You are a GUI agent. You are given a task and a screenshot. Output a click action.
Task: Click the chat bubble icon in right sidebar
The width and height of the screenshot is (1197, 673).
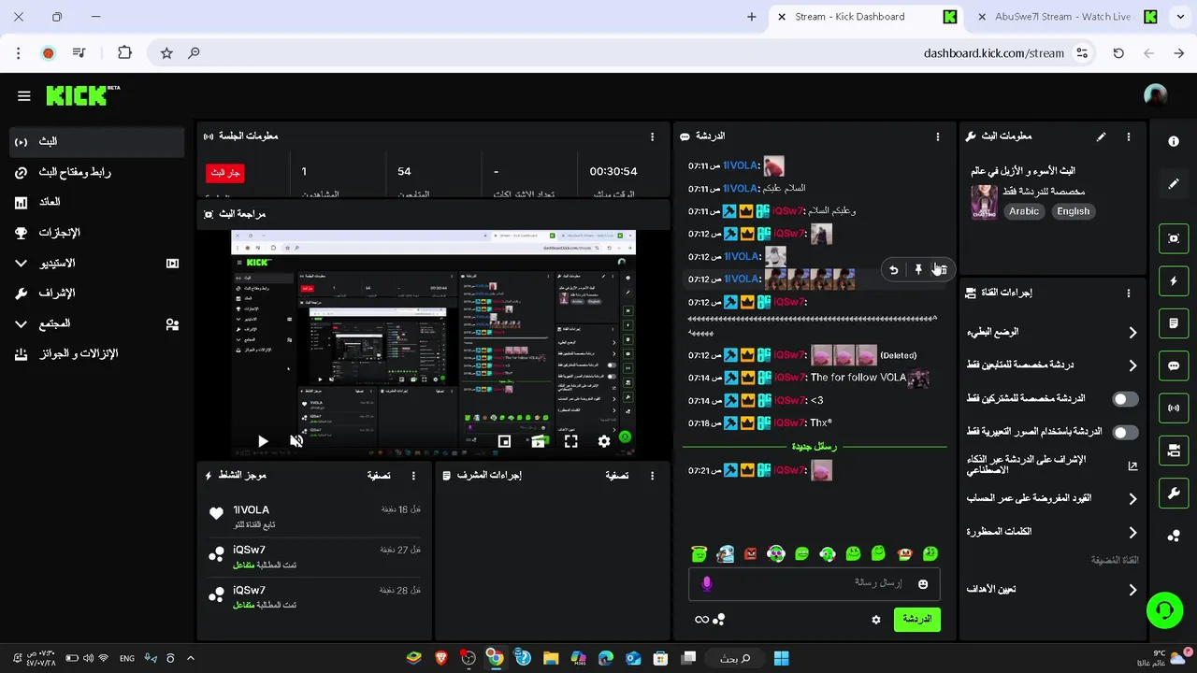pos(1174,365)
